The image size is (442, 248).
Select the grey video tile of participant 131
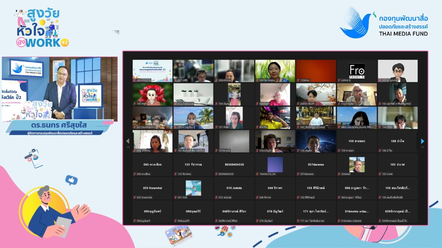tap(234, 141)
